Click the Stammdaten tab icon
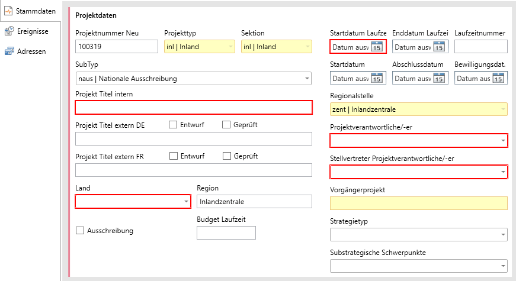This screenshot has height=281, width=516. coord(9,11)
